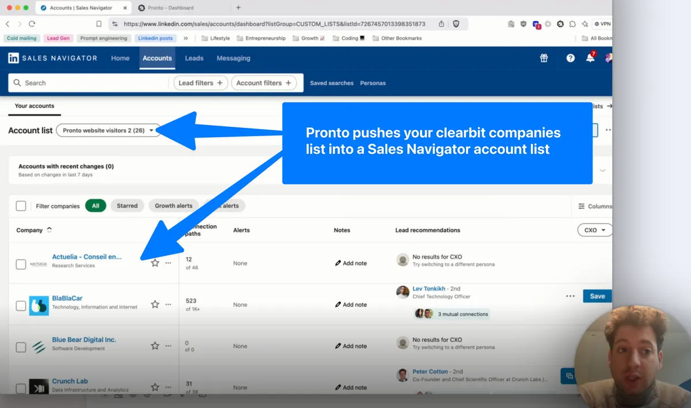691x408 pixels.
Task: Expand hidden bookmarks chevron
Action: [185, 39]
